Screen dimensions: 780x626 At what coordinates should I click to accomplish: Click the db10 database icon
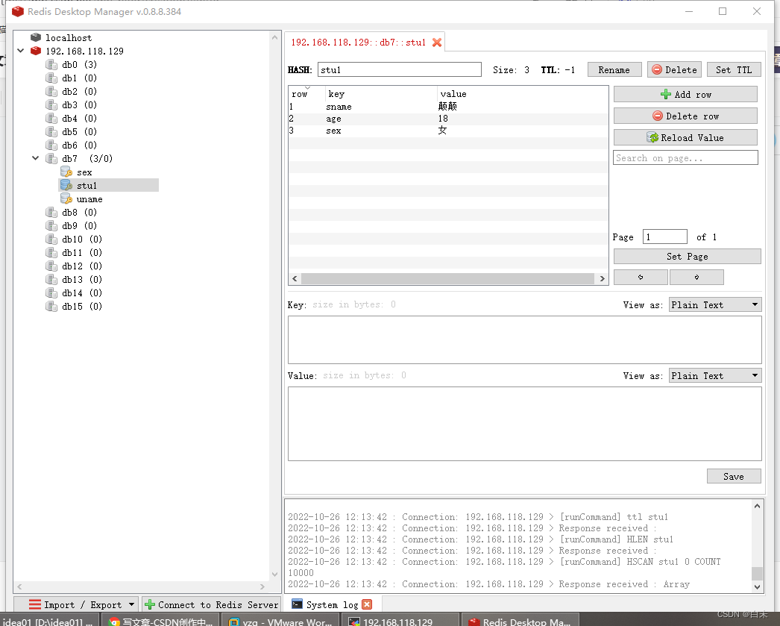tap(51, 239)
